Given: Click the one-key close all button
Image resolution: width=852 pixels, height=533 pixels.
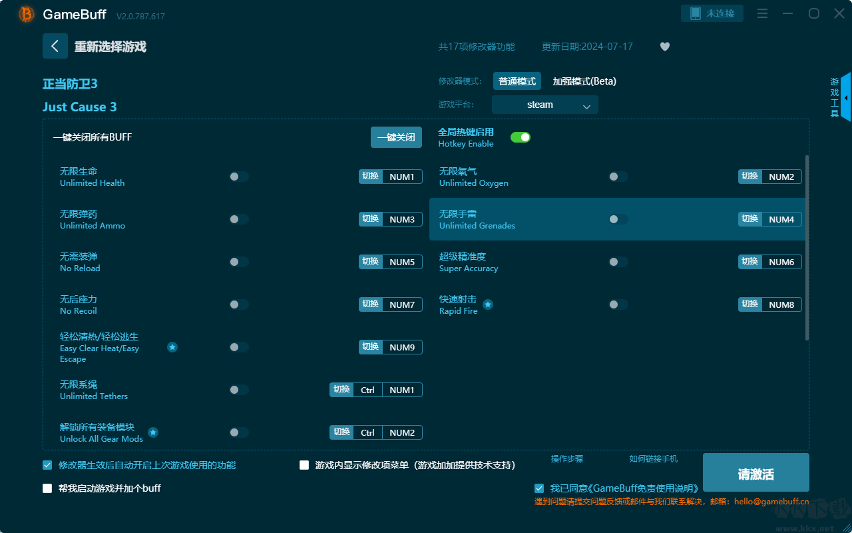Looking at the screenshot, I should pyautogui.click(x=396, y=137).
